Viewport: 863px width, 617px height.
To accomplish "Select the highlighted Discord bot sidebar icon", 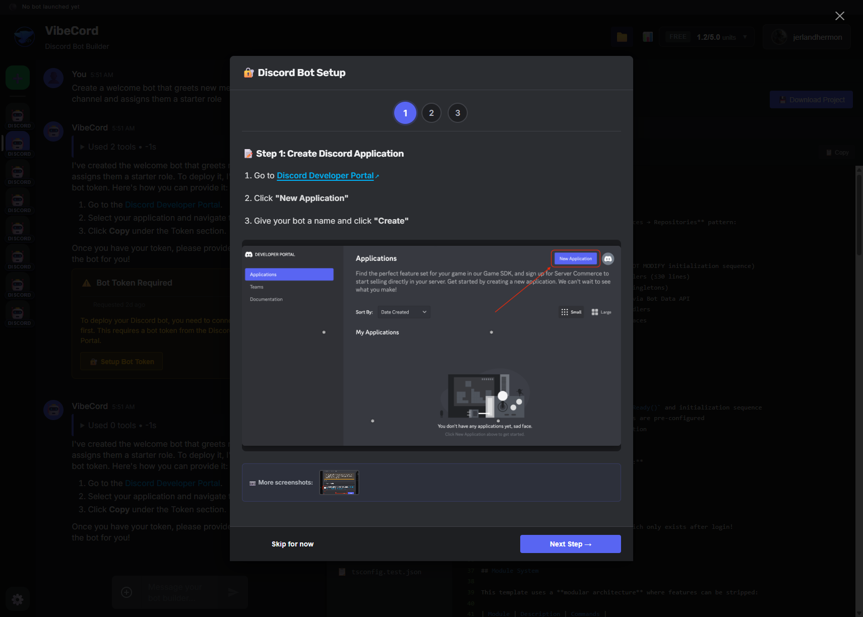I will (18, 144).
